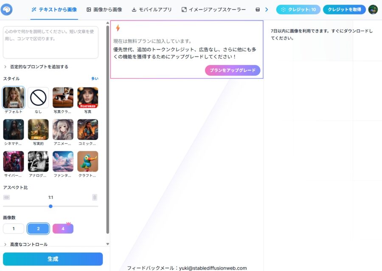Select the 写実的 deer style thumbnail

[x=38, y=130]
